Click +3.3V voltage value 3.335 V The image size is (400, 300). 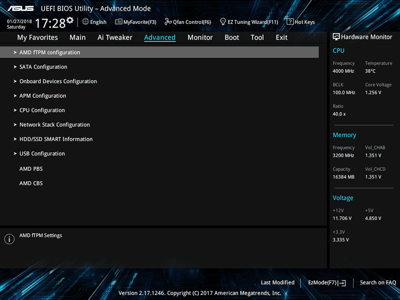[341, 240]
